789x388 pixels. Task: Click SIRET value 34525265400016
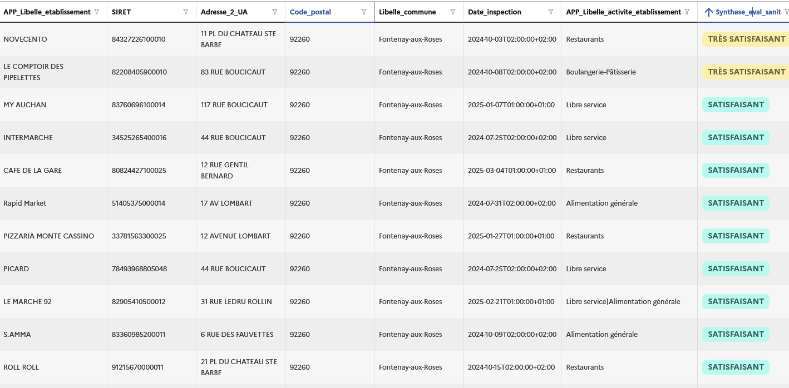tap(139, 137)
